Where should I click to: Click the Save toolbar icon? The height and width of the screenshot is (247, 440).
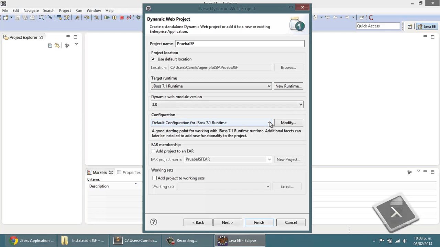point(18,17)
